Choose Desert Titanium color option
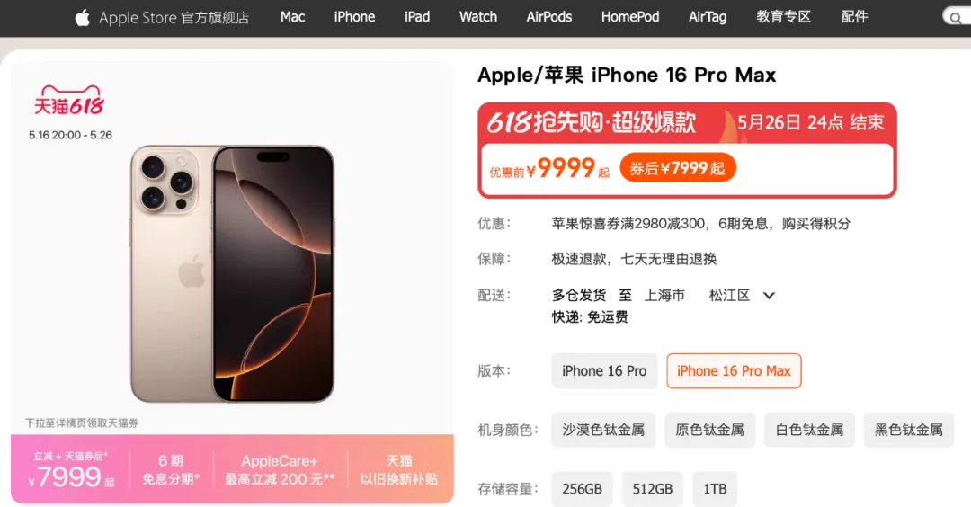Viewport: 971px width, 507px height. (603, 430)
